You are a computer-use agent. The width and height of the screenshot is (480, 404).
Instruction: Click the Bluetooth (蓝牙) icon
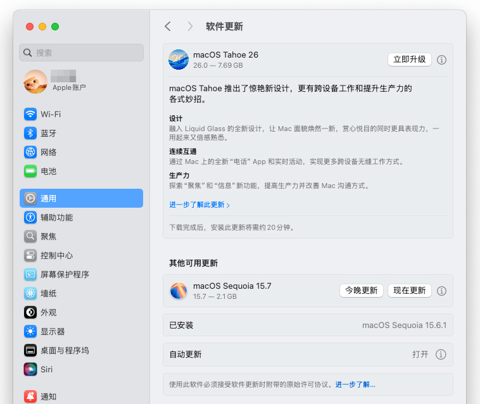tap(30, 133)
